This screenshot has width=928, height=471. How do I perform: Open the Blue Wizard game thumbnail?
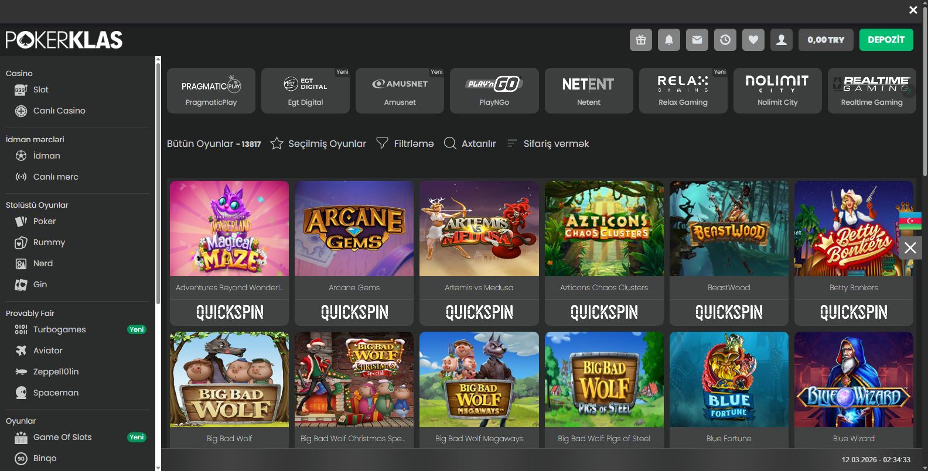pyautogui.click(x=854, y=380)
